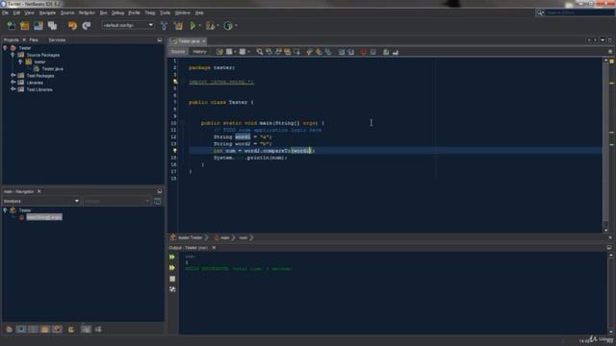
Task: Click the History view button
Action: point(199,52)
